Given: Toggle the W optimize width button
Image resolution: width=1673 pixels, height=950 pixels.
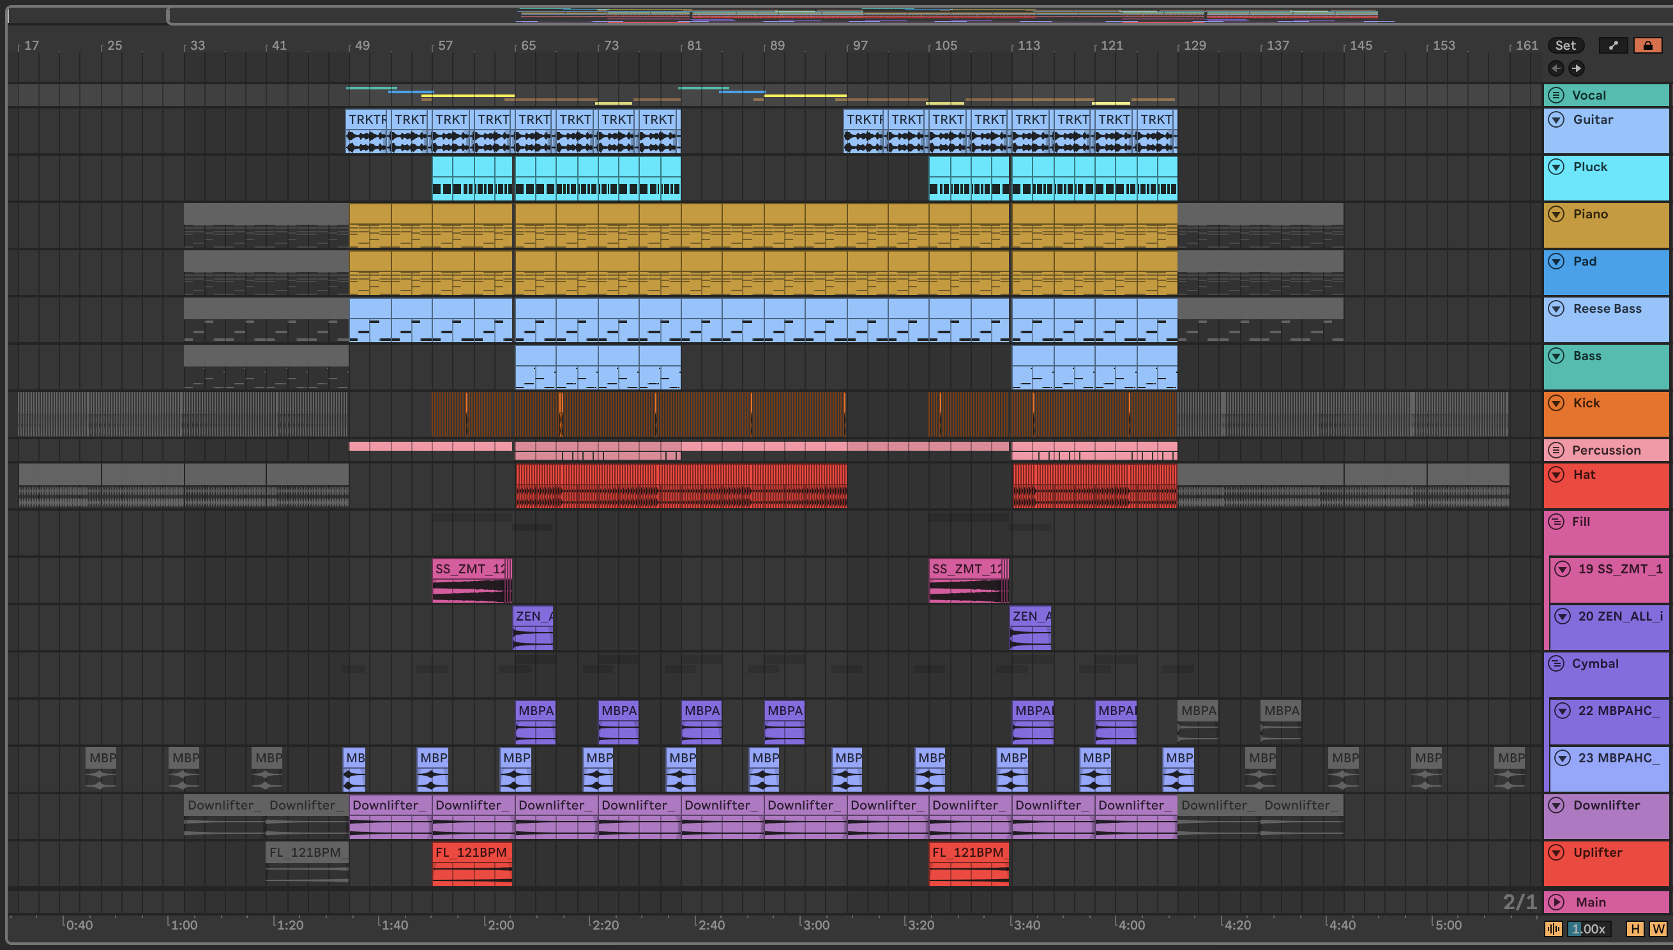Looking at the screenshot, I should [x=1657, y=928].
